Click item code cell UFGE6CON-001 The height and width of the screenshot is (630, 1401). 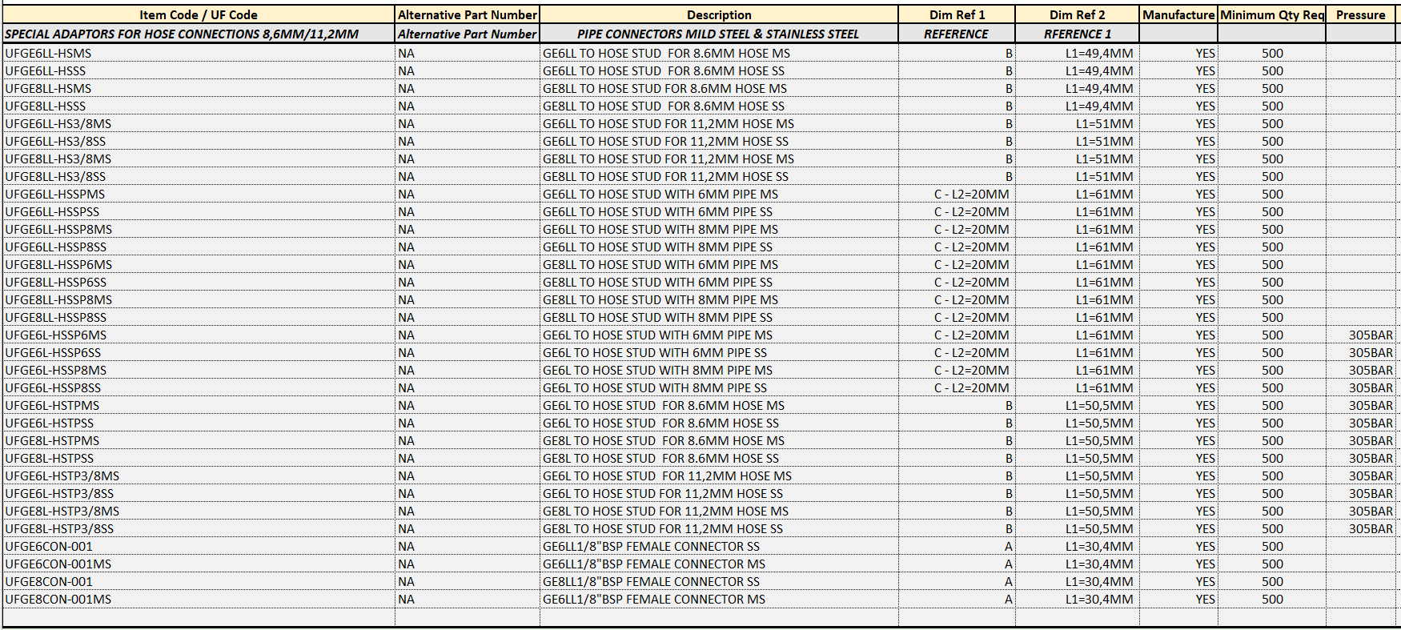click(x=49, y=546)
